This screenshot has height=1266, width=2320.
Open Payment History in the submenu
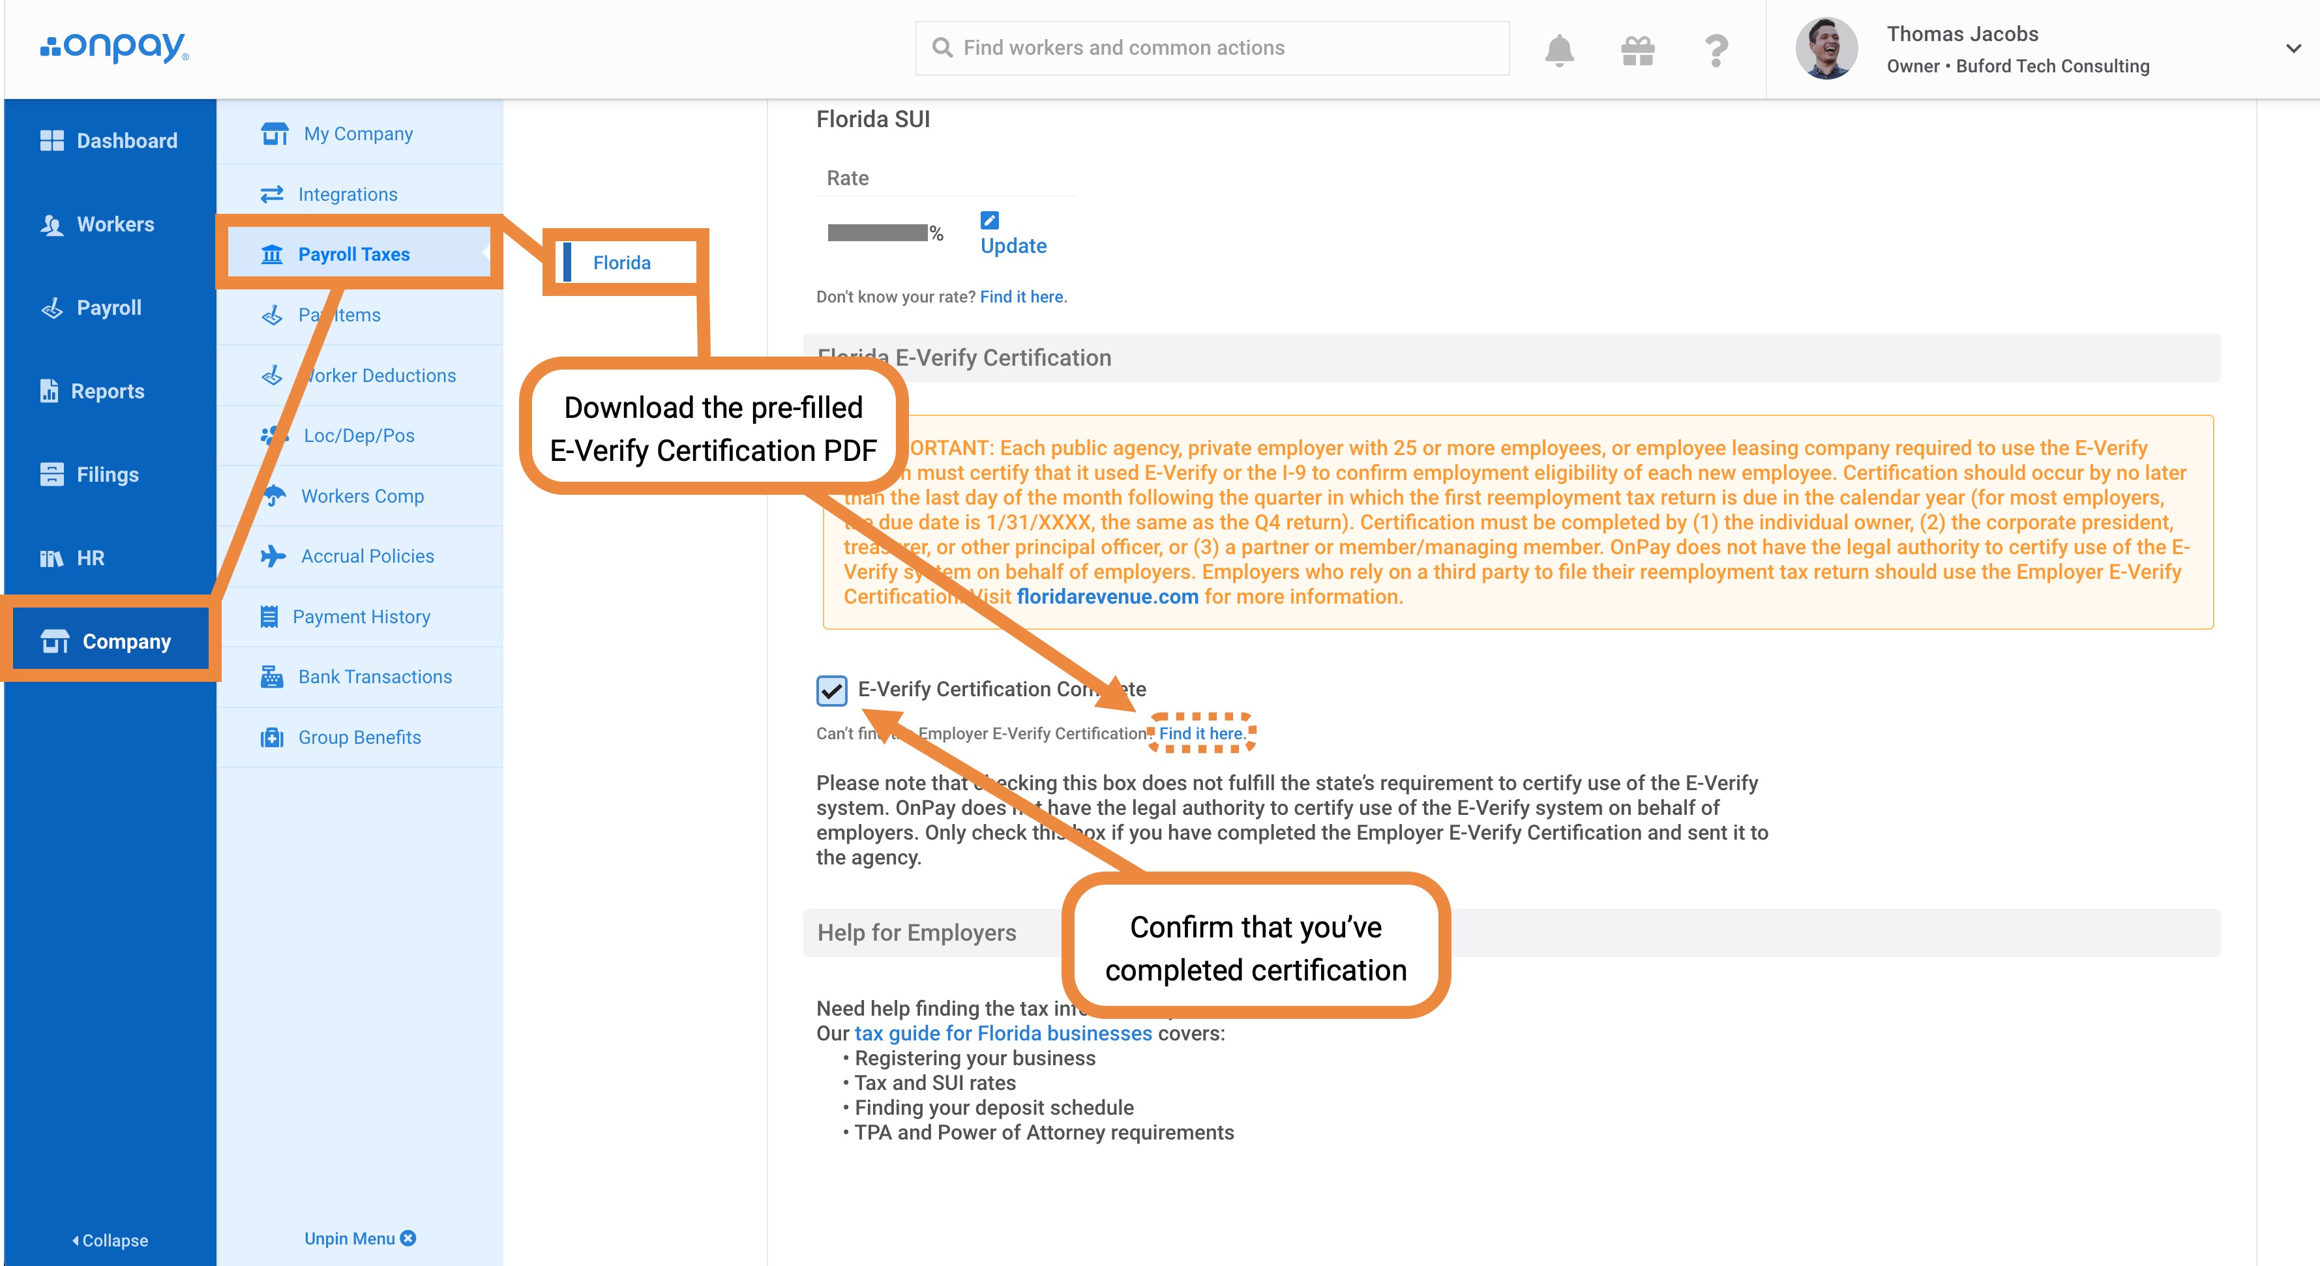pyautogui.click(x=361, y=616)
